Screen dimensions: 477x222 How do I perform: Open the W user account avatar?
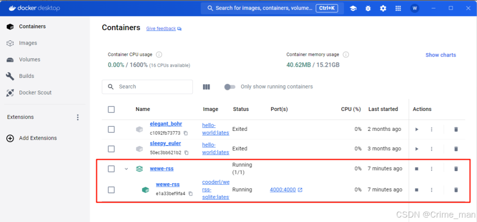(415, 8)
